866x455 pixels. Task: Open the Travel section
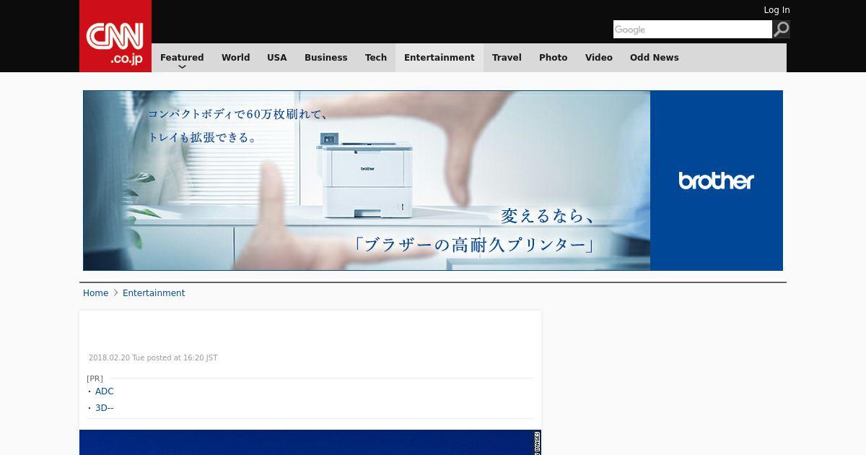point(507,58)
